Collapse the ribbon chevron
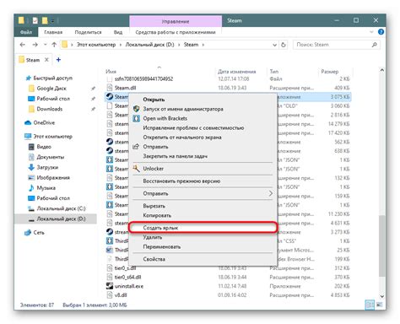Viewport: 400px width, 324px height. (x=371, y=32)
